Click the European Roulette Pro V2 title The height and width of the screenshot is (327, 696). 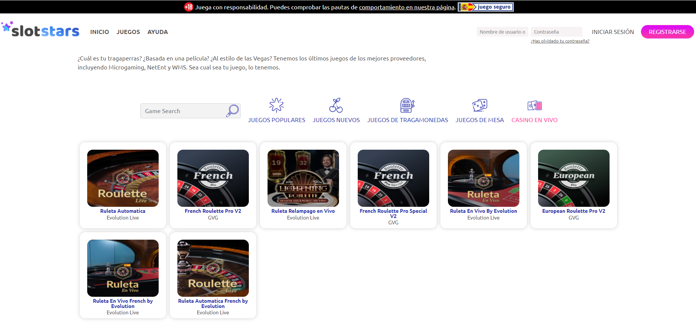coord(574,211)
